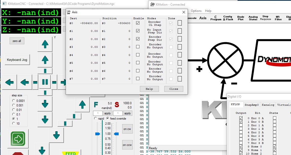Click the feed rate input field

coord(98,113)
